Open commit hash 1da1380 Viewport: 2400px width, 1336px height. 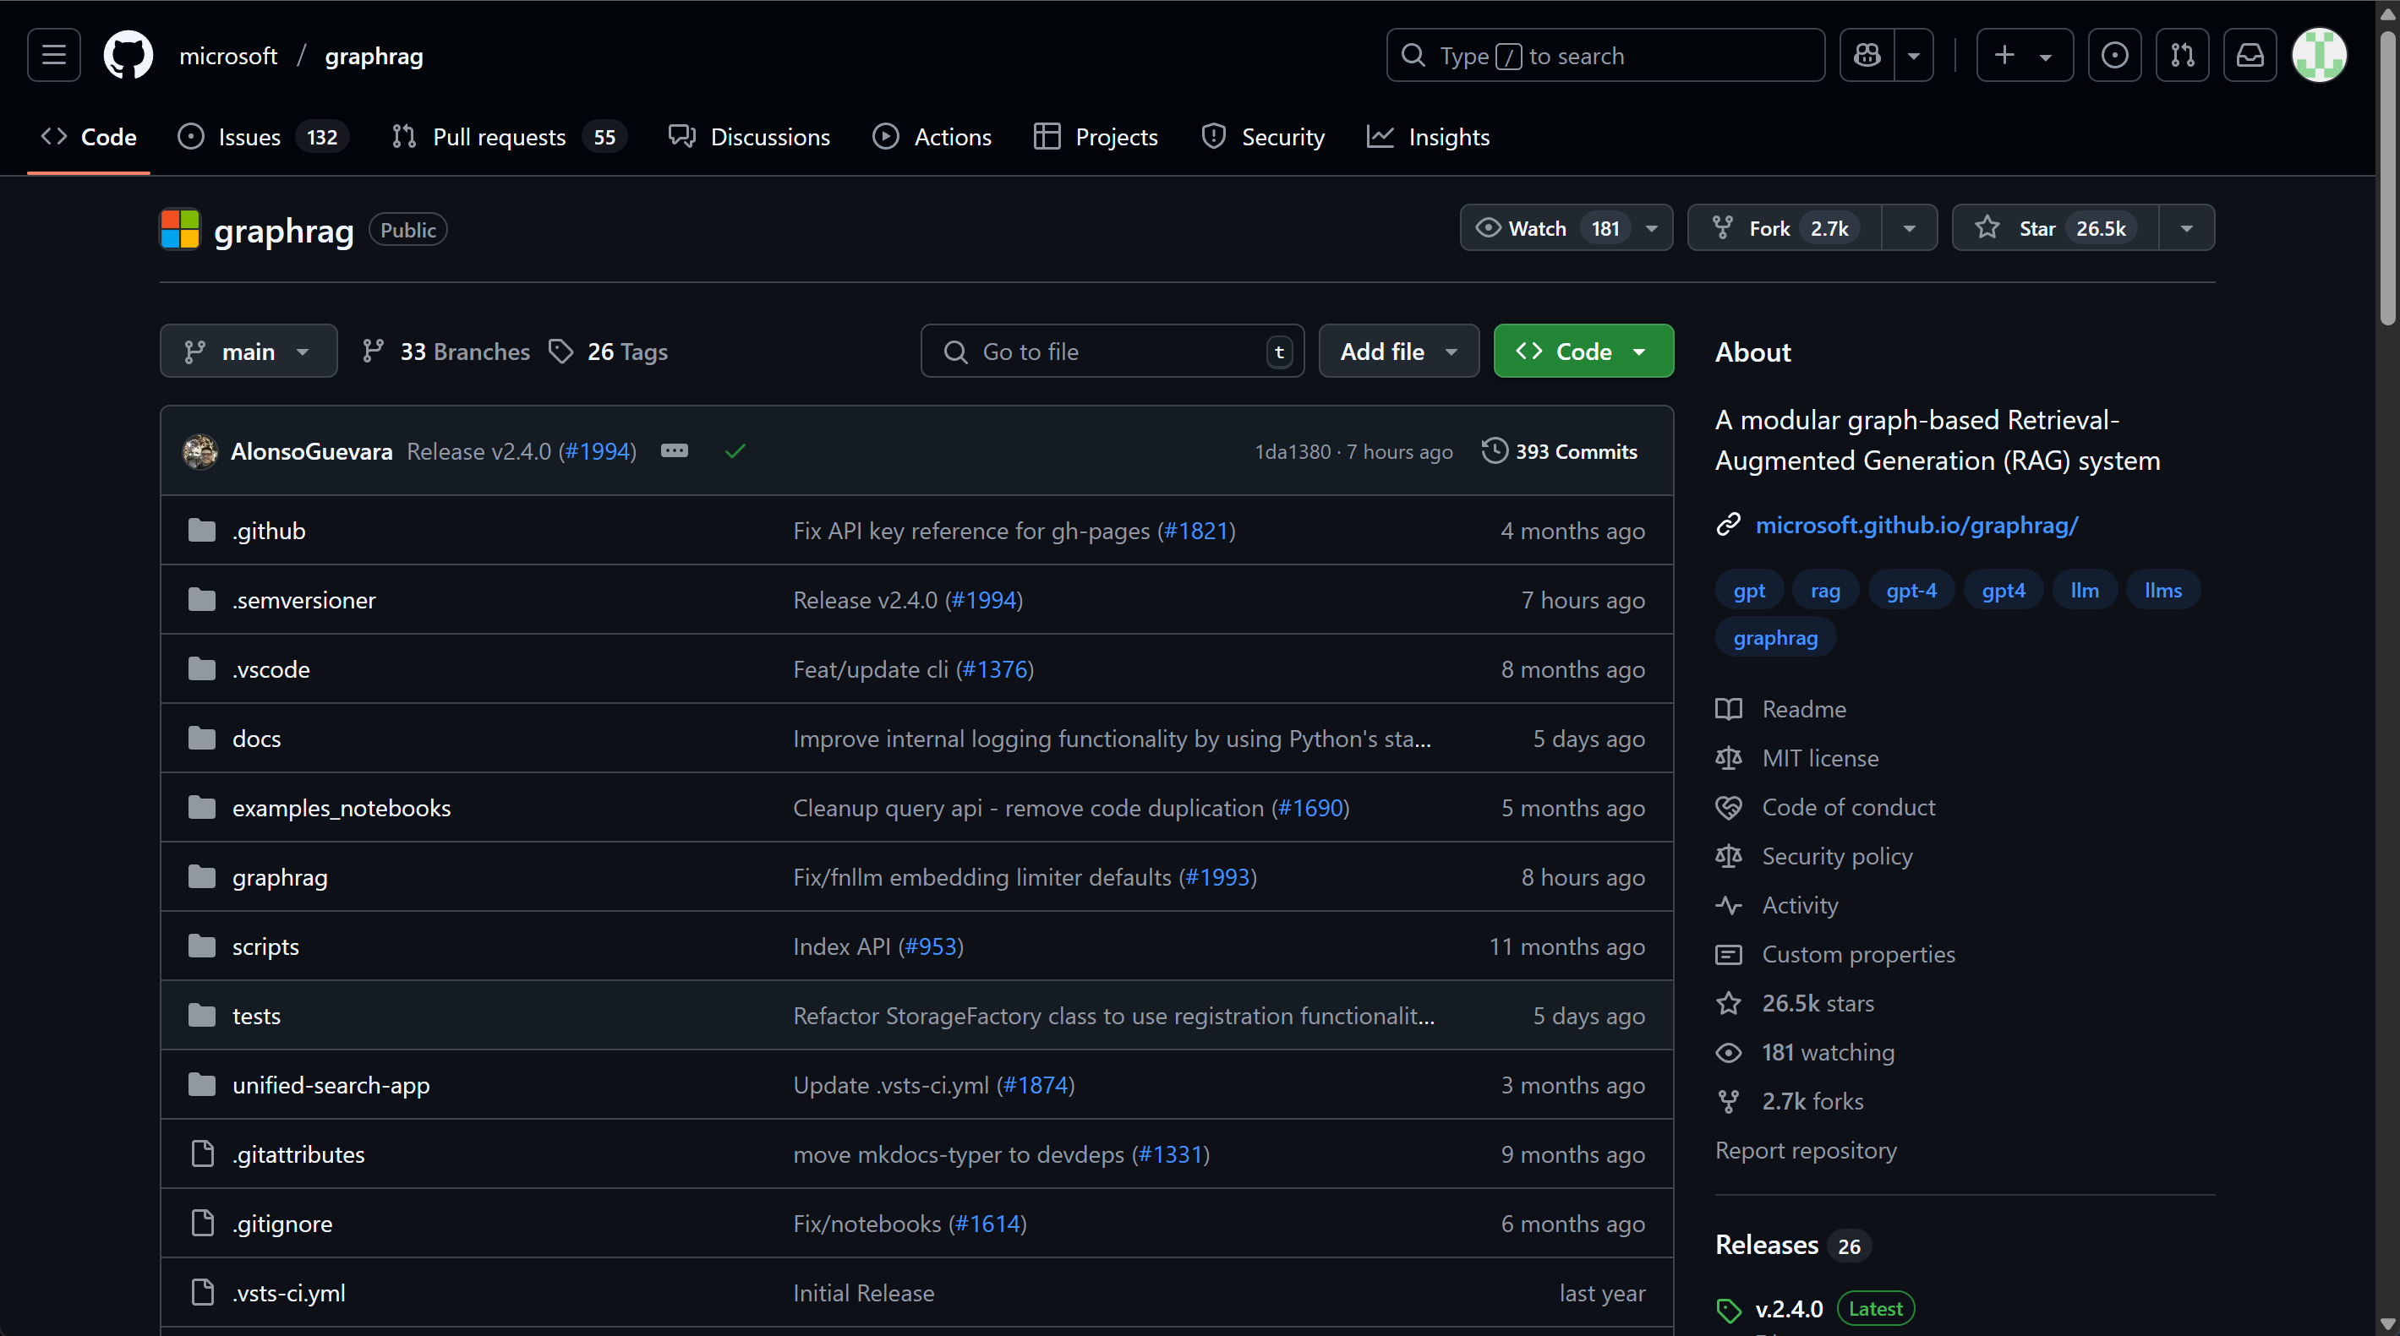pyautogui.click(x=1293, y=451)
